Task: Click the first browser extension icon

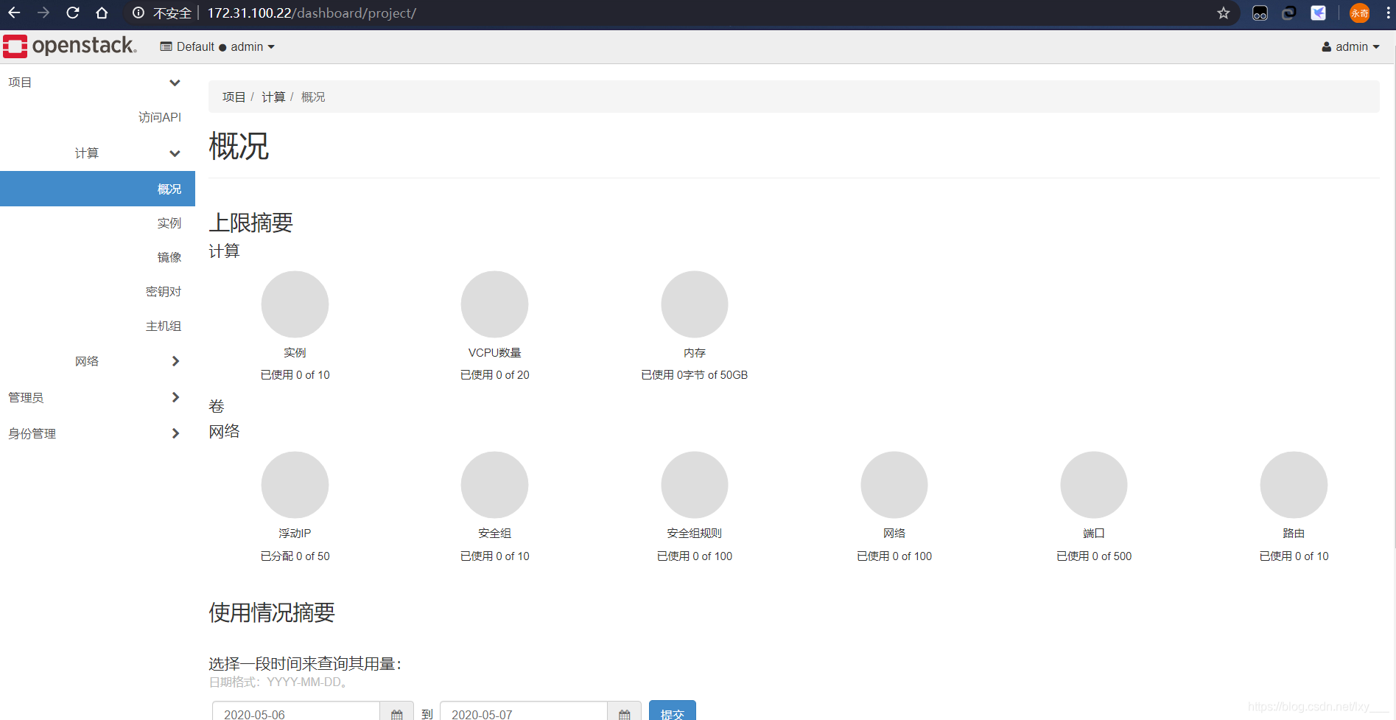Action: coord(1260,13)
